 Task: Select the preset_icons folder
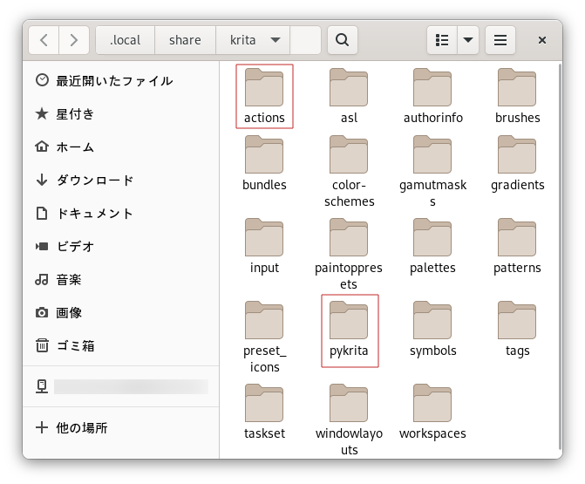pos(264,337)
